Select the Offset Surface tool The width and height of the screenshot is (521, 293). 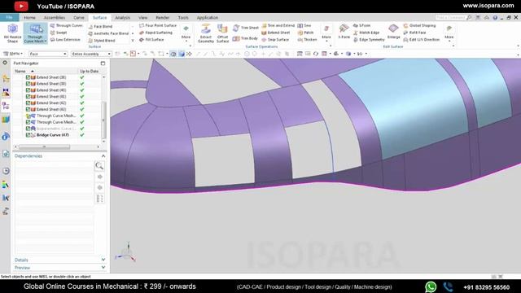click(x=222, y=33)
